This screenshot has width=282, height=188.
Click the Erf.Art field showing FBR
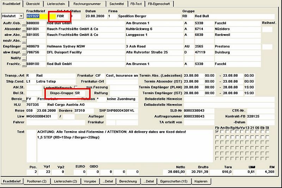(x=62, y=16)
